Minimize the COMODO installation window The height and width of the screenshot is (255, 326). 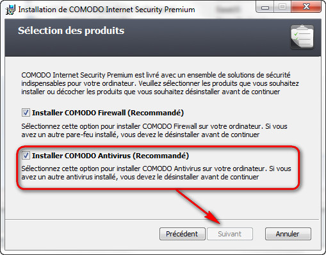pyautogui.click(x=265, y=7)
